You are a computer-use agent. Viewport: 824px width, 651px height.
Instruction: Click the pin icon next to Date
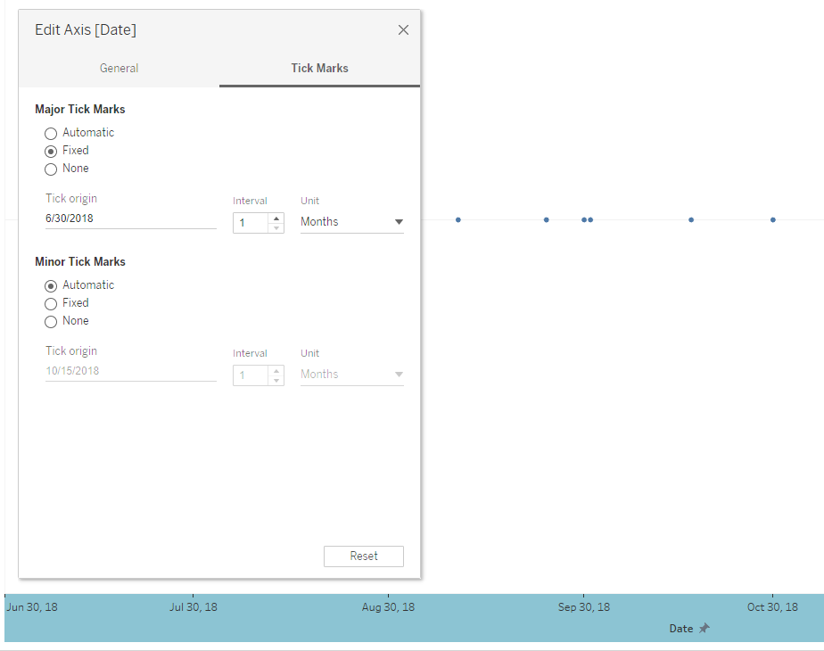click(x=704, y=629)
